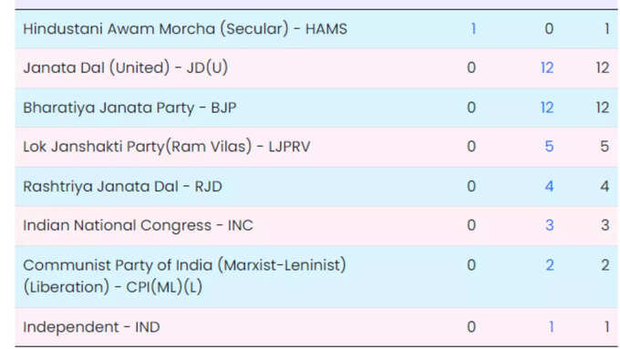Click Rashtriya Janata Dal - RJD name

click(x=122, y=186)
